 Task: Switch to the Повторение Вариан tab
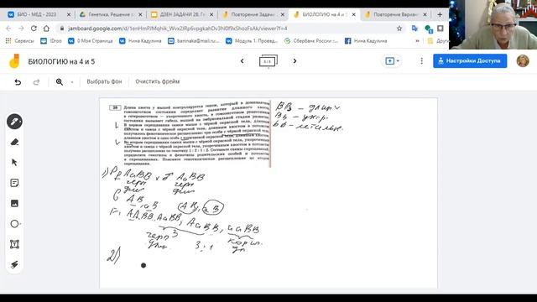pyautogui.click(x=395, y=14)
